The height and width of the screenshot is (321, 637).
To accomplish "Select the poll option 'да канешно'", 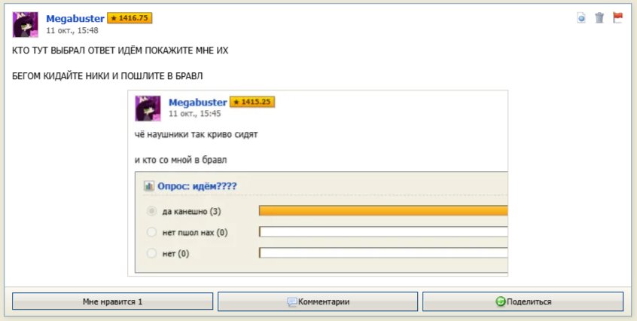I will click(x=151, y=211).
